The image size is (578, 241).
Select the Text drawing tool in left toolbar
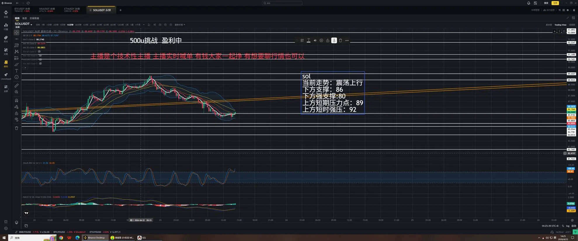coord(16,71)
